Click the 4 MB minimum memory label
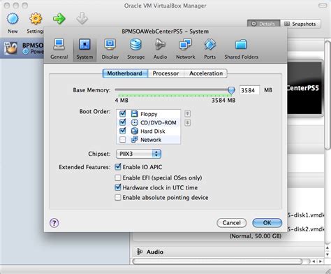Image resolution: width=331 pixels, height=274 pixels. click(122, 101)
